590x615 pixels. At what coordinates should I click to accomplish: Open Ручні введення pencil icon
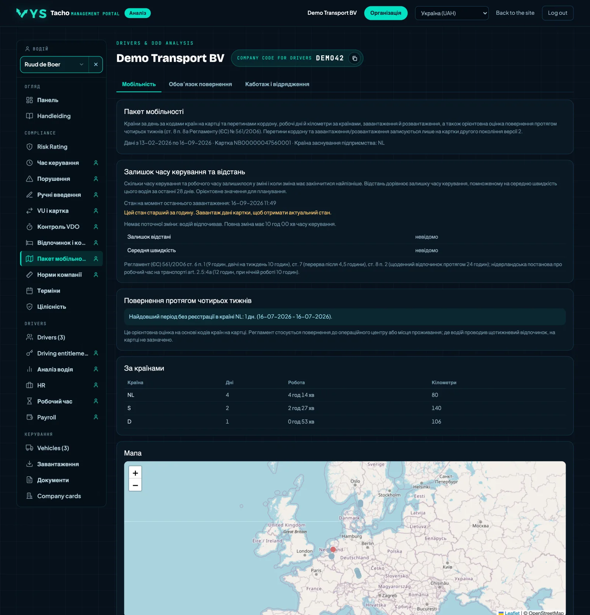coord(29,195)
